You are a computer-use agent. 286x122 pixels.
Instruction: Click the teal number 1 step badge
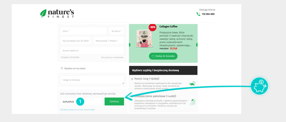[80, 101]
